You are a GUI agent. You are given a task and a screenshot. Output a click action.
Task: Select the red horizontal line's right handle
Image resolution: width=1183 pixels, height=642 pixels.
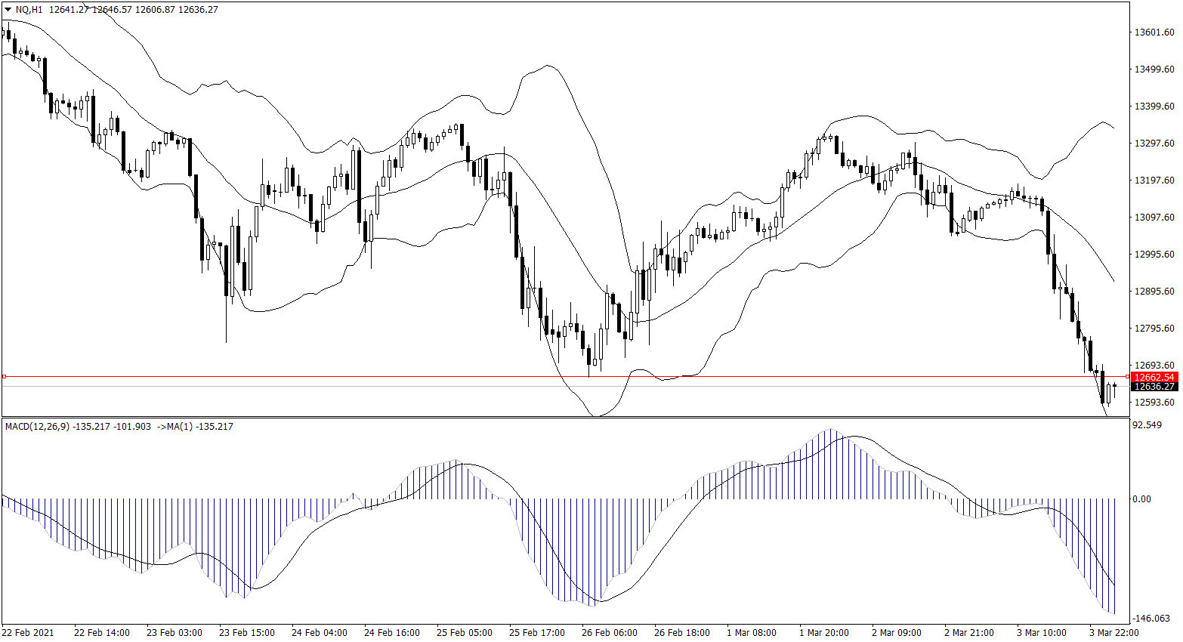(1127, 376)
